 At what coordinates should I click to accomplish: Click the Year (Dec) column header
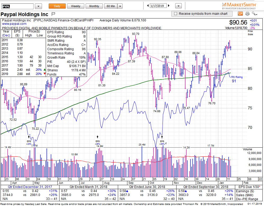click(x=6, y=33)
